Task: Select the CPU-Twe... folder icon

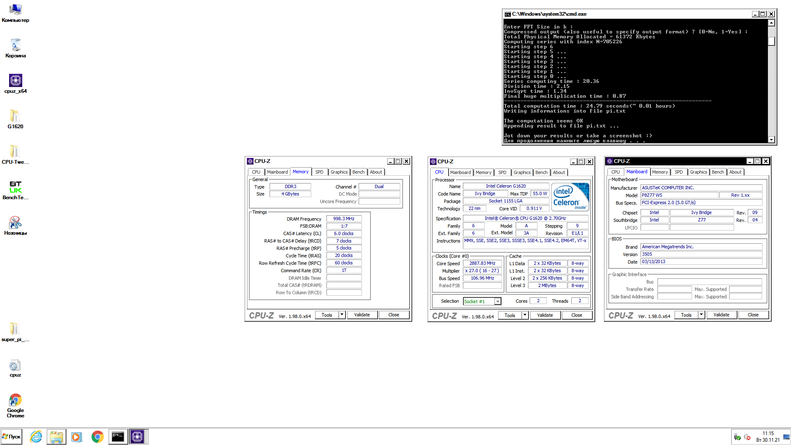Action: point(15,155)
